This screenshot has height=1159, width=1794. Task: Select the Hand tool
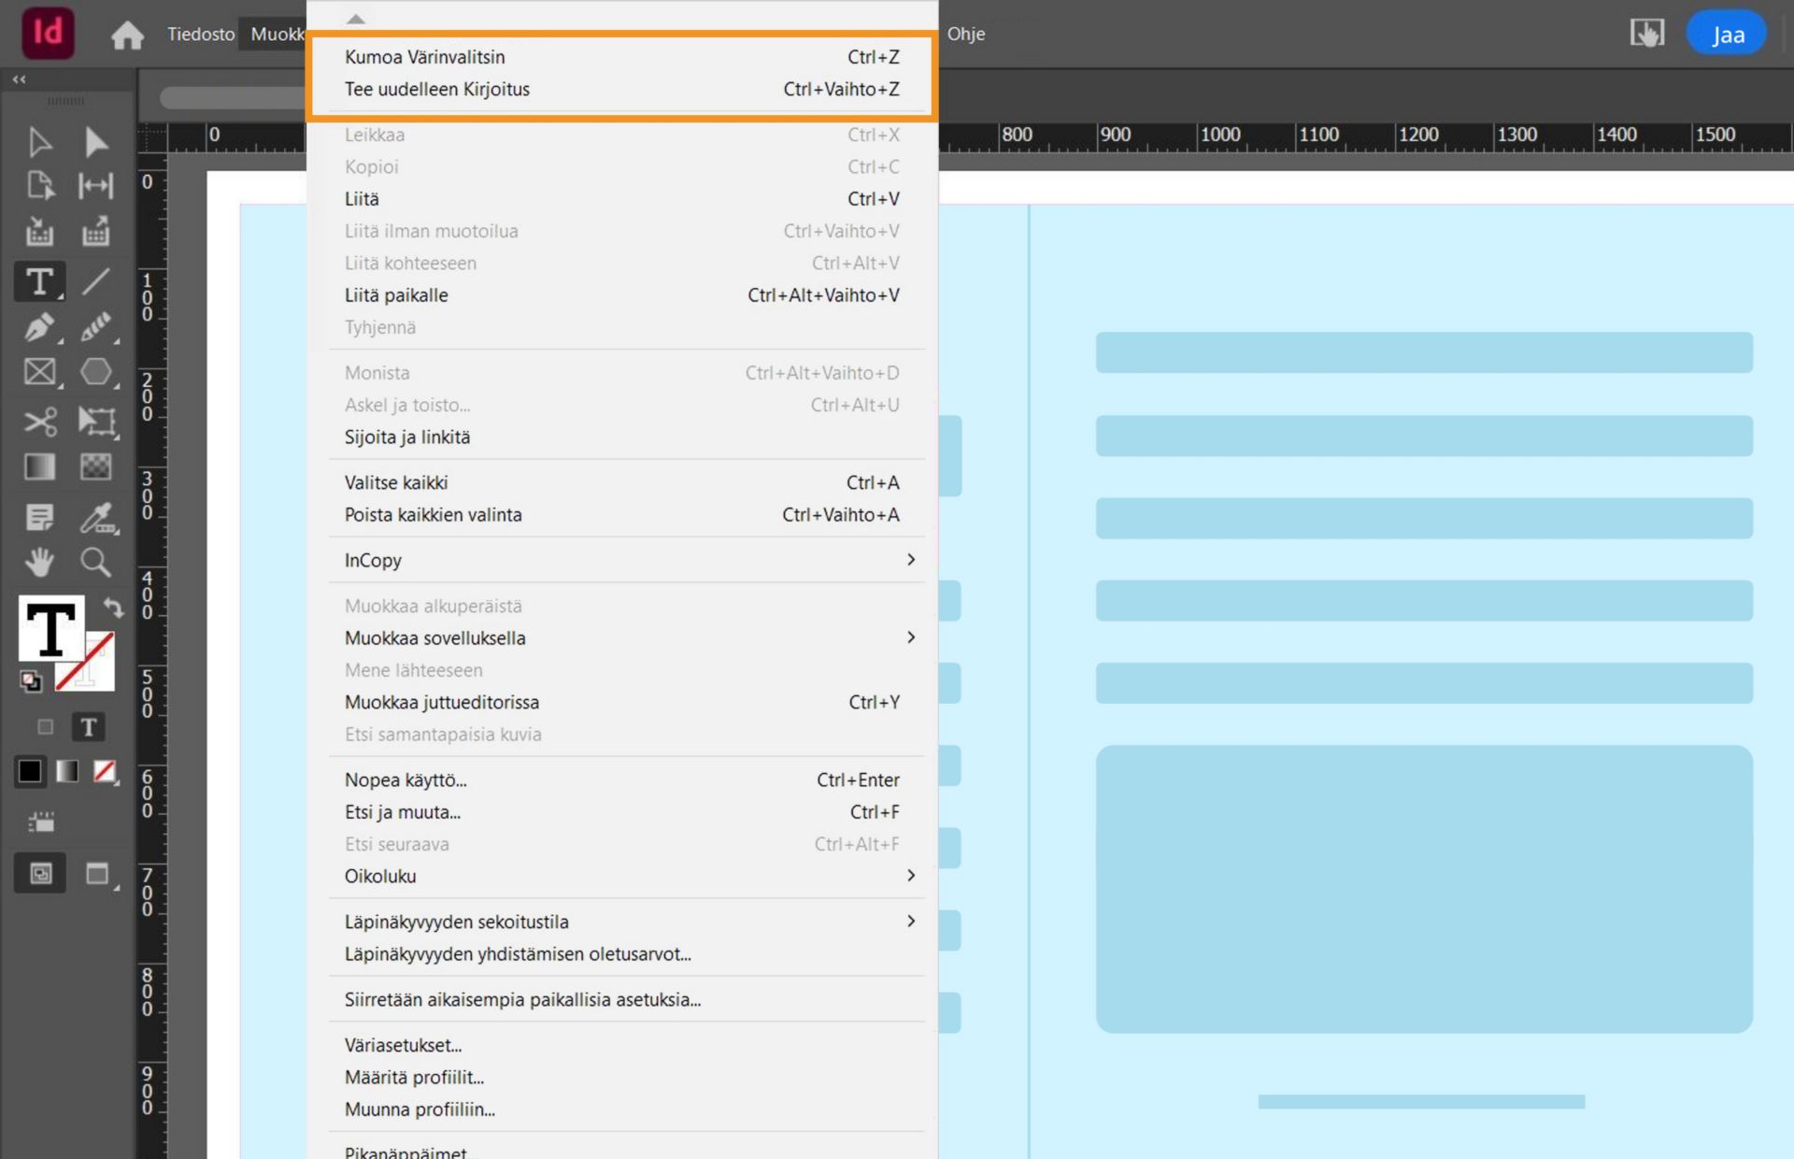point(39,562)
